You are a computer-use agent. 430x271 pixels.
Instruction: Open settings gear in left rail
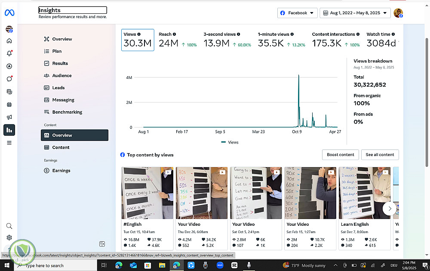tap(9, 237)
